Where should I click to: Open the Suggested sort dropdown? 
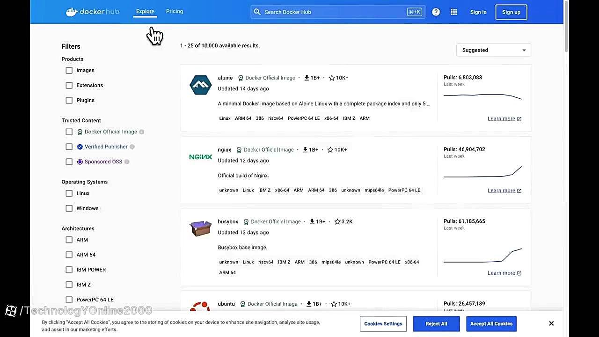[494, 50]
